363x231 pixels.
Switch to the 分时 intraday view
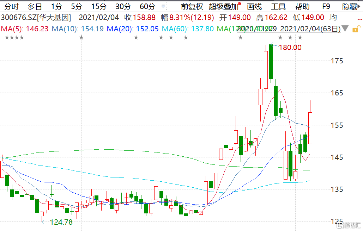(11, 6)
